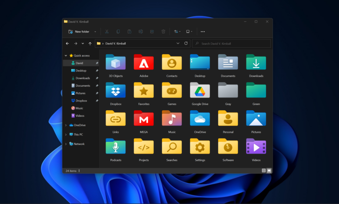Select the 3D Objects folder

(116, 62)
